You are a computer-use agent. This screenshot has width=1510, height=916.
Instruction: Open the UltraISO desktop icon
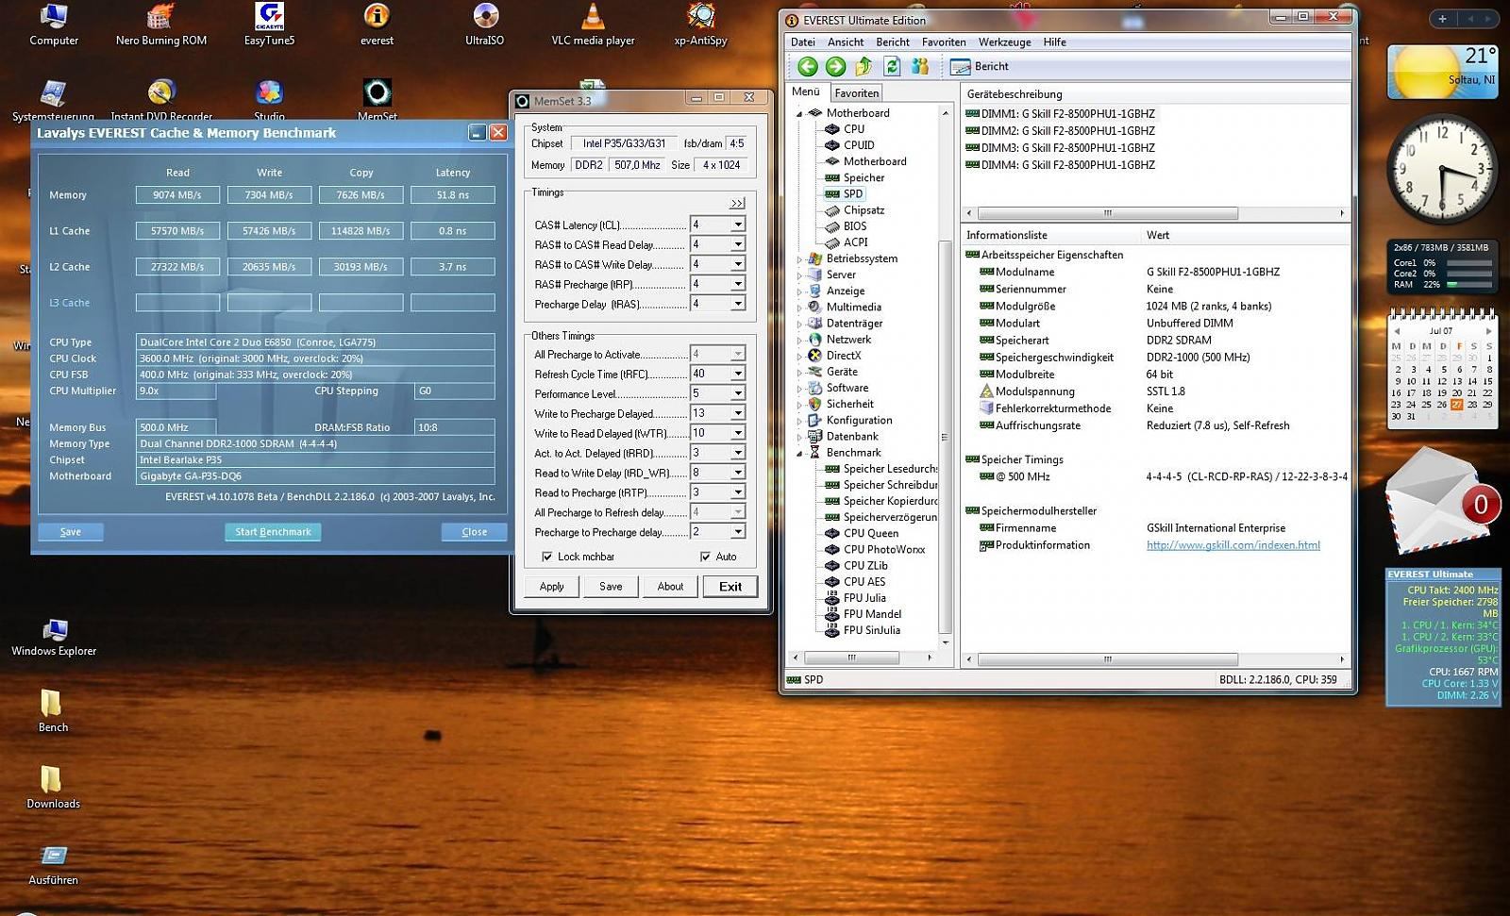click(484, 25)
